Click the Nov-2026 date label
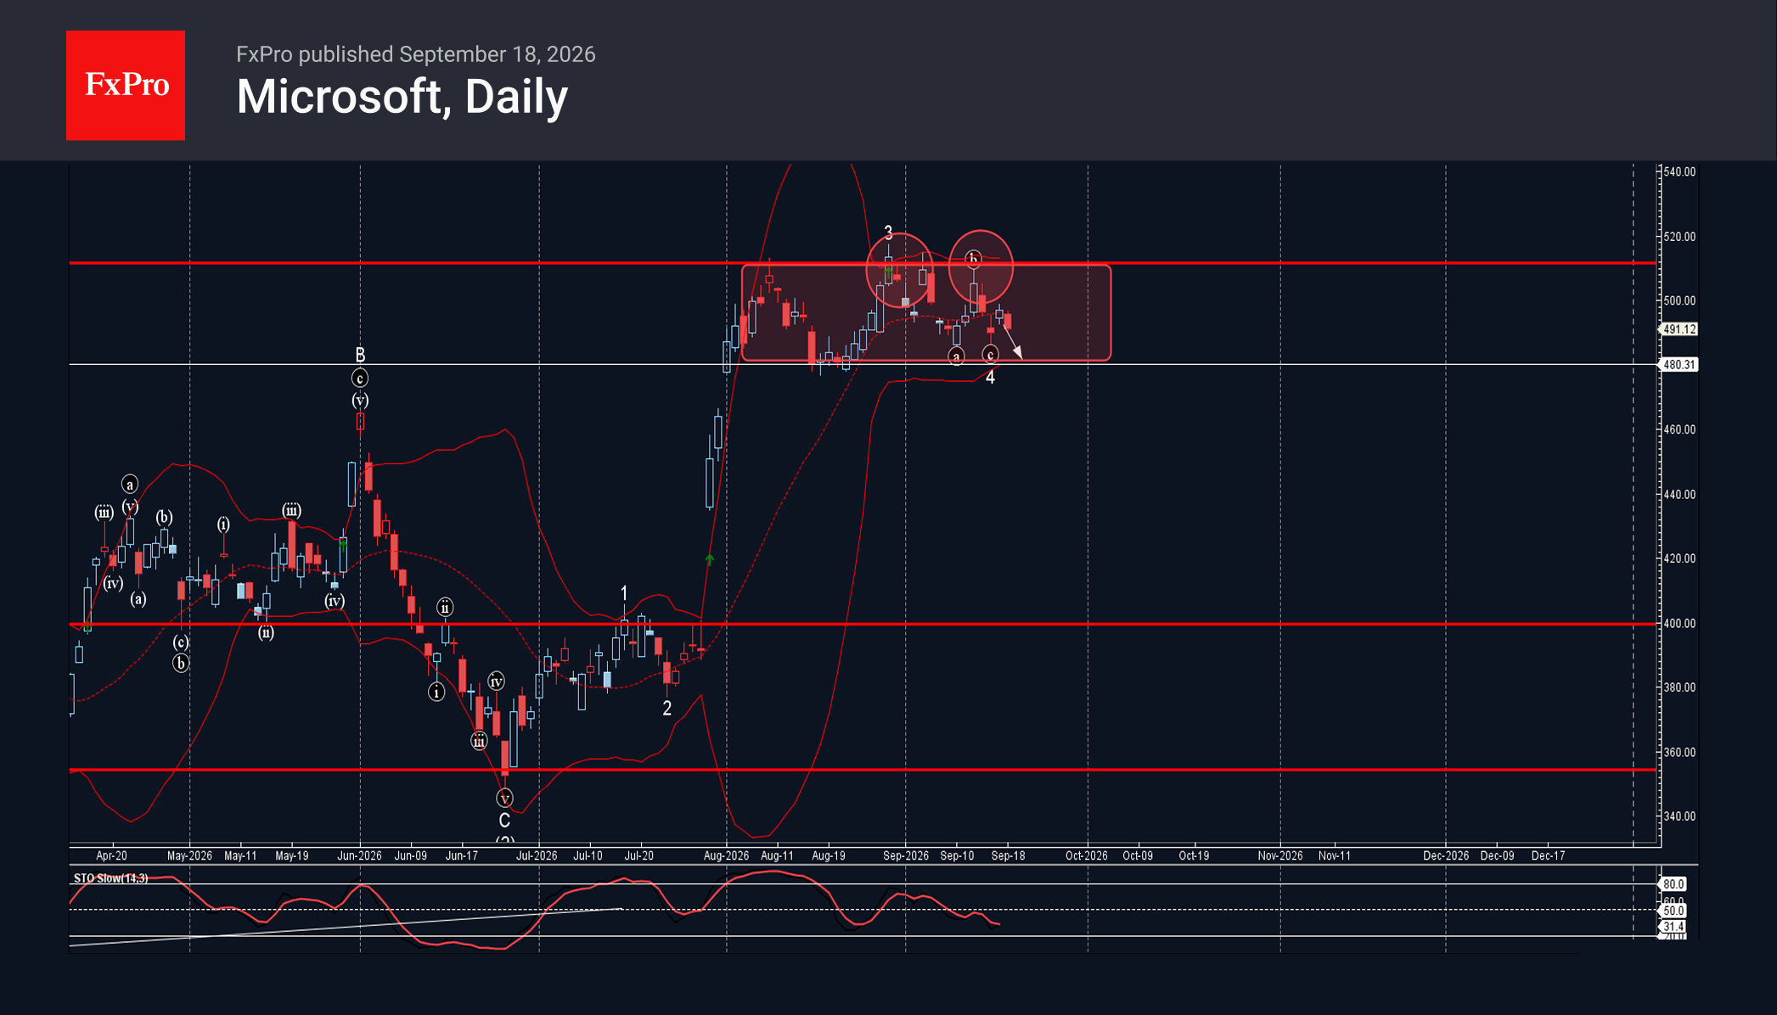 coord(1280,856)
